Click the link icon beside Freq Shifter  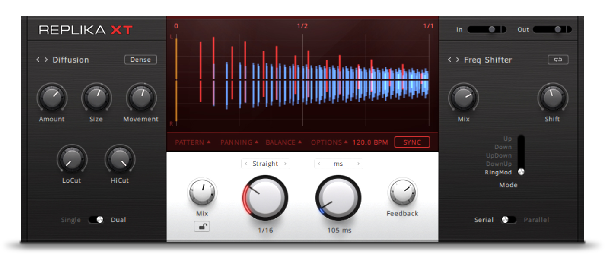pos(558,60)
